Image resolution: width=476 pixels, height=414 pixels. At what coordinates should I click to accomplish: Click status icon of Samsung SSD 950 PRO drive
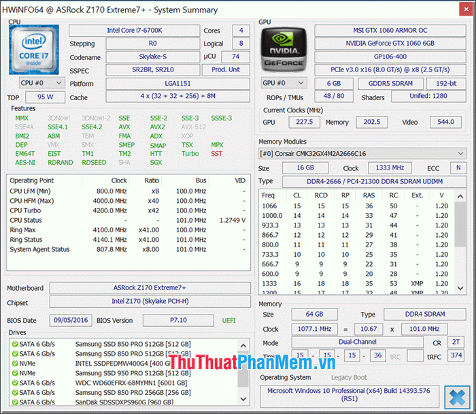tap(14, 373)
